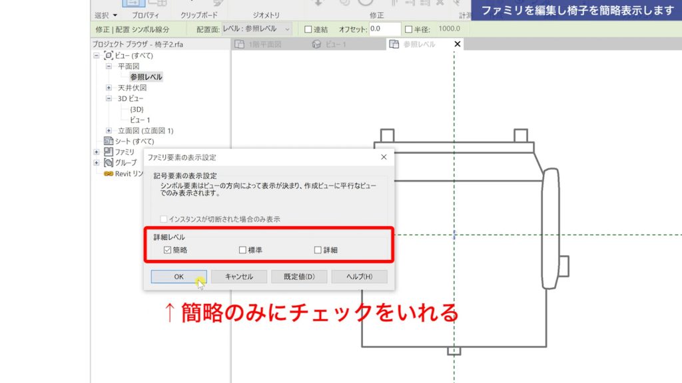Click the Revit リンク icon
Image resolution: width=682 pixels, height=383 pixels.
109,172
